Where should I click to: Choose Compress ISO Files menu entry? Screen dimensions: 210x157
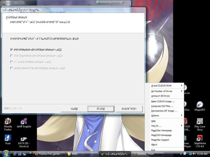coord(165,106)
